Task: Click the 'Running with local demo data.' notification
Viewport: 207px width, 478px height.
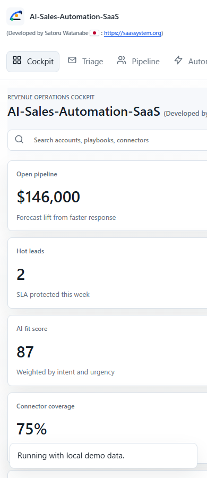Action: [x=103, y=456]
